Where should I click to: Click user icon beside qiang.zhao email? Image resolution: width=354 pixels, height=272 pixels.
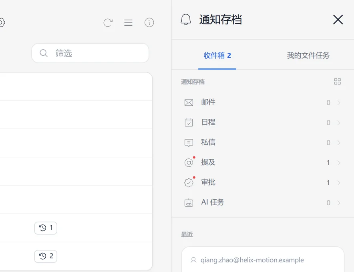point(193,260)
